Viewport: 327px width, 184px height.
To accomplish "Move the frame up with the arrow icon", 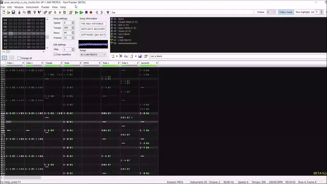I will 60,12.
